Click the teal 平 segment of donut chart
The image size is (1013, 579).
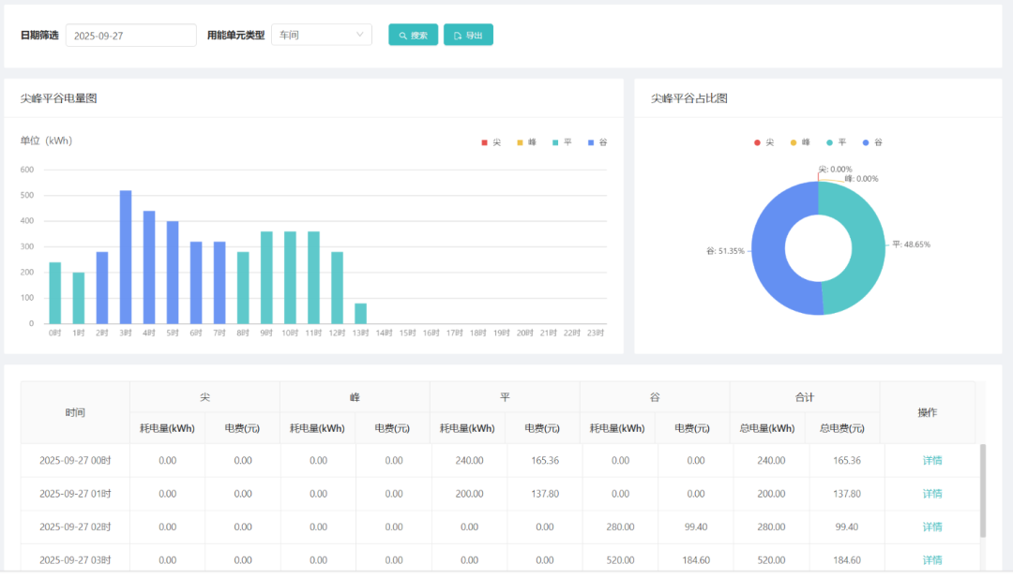tap(868, 248)
